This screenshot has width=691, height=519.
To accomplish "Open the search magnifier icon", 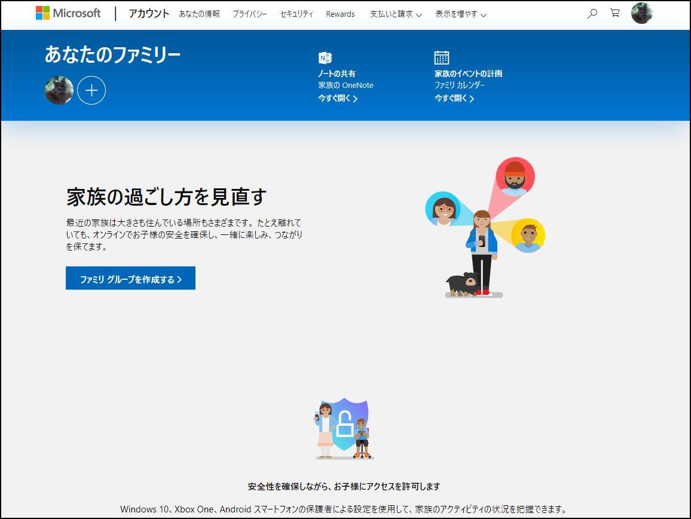I will [592, 13].
